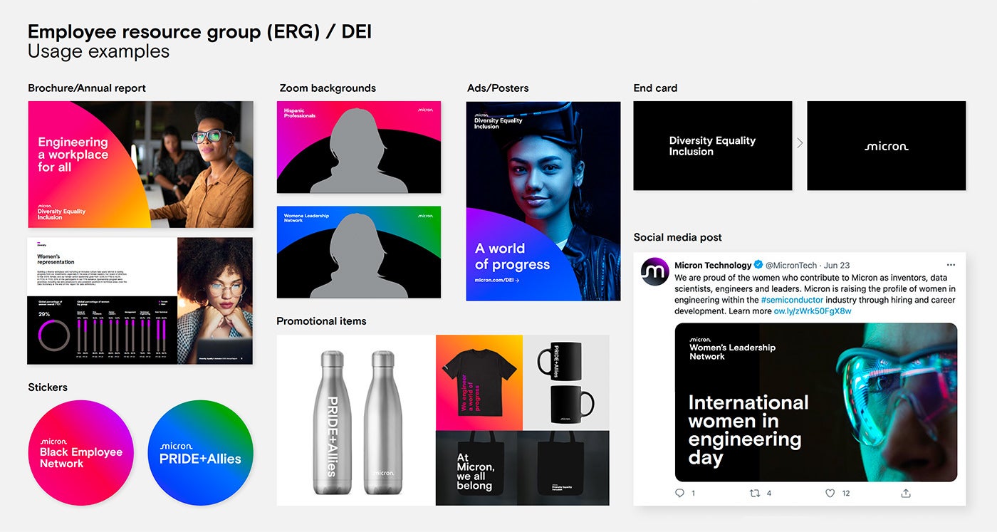Select the PRIDE+Allies gradient sticker
This screenshot has height=532, width=997.
200,453
